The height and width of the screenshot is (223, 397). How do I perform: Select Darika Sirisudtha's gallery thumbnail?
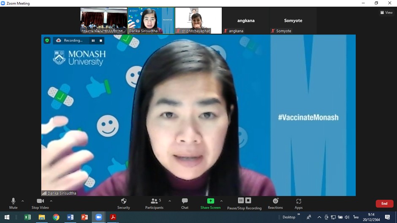click(x=151, y=21)
